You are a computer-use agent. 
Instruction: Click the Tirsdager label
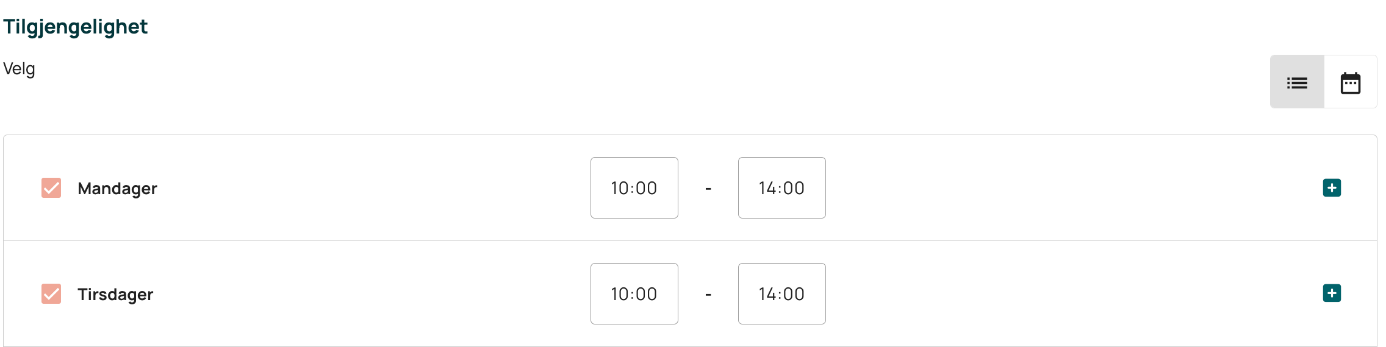coord(115,294)
